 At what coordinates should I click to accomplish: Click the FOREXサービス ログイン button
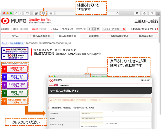[15, 85]
